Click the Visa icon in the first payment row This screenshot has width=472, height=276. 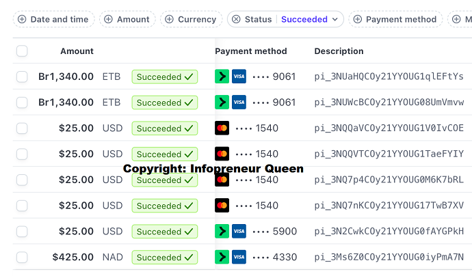(x=239, y=77)
